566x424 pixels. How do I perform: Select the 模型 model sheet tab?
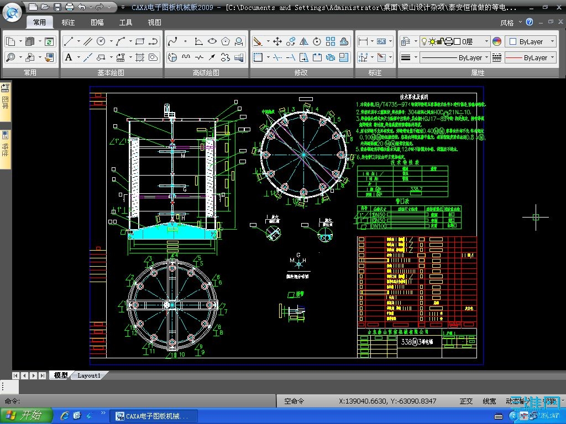pos(61,375)
